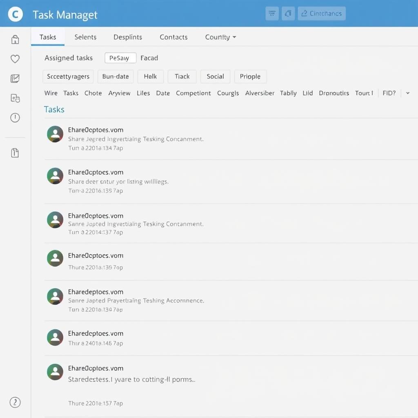This screenshot has height=418, width=418.
Task: Click the clock alert icon in sidebar
Action: coord(15,118)
